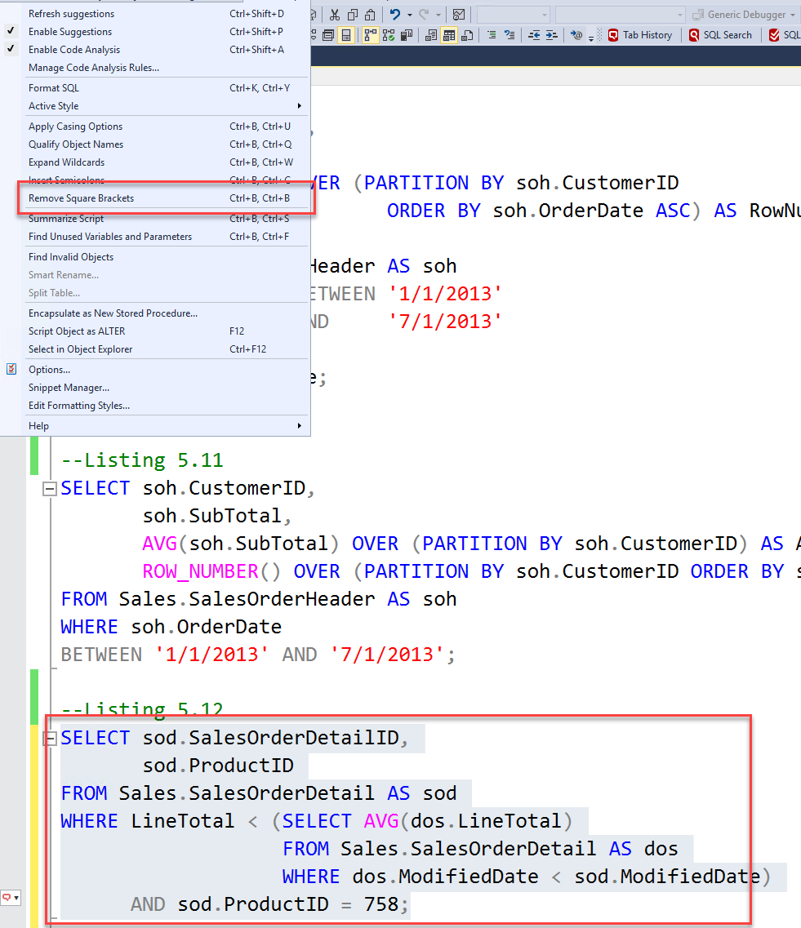
Task: Select Remove Square Brackets menu item
Action: coord(81,198)
